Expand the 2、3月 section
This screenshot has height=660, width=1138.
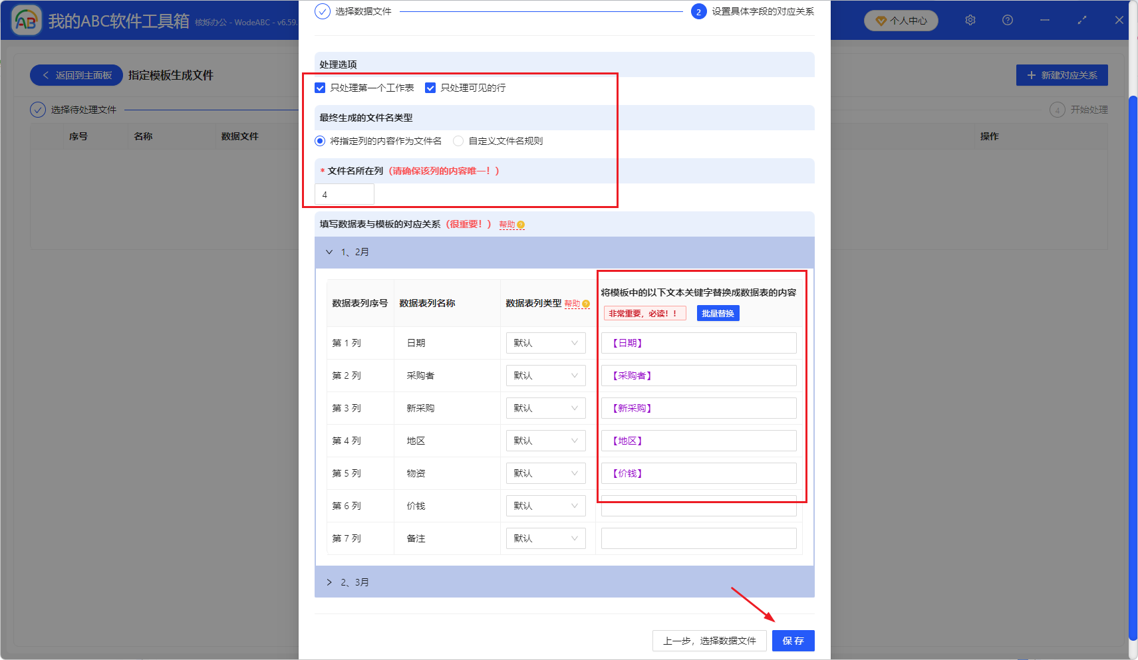click(330, 582)
